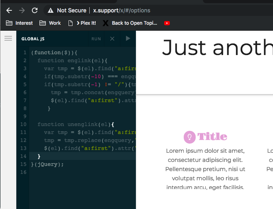Open the Interest bookmarks folder
Screen dimensions: 273x209
click(x=20, y=23)
